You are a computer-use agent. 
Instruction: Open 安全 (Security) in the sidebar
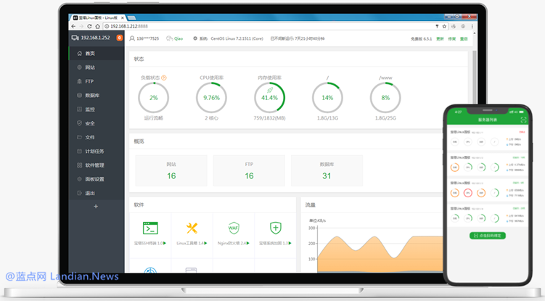[x=90, y=123]
